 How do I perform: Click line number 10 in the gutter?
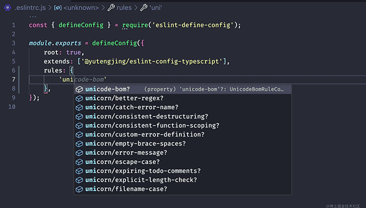click(x=12, y=107)
